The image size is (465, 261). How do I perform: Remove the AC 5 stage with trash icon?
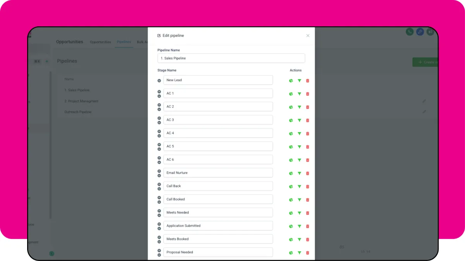[x=308, y=147]
